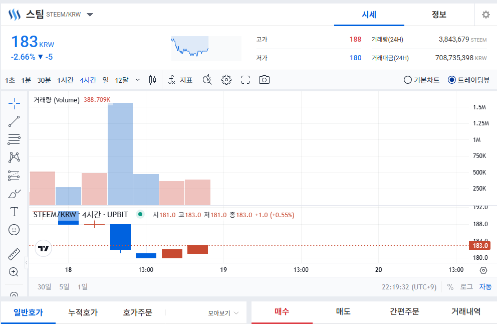
Task: Expand the 모아보기 dropdown
Action: pos(223,313)
